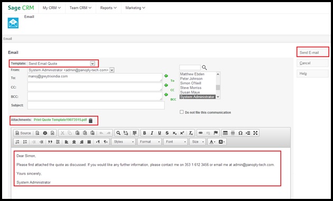Toggle Bold formatting
The height and width of the screenshot is (201, 333).
(145, 133)
